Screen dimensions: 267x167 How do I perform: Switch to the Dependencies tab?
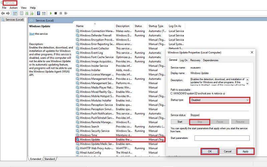(x=211, y=60)
